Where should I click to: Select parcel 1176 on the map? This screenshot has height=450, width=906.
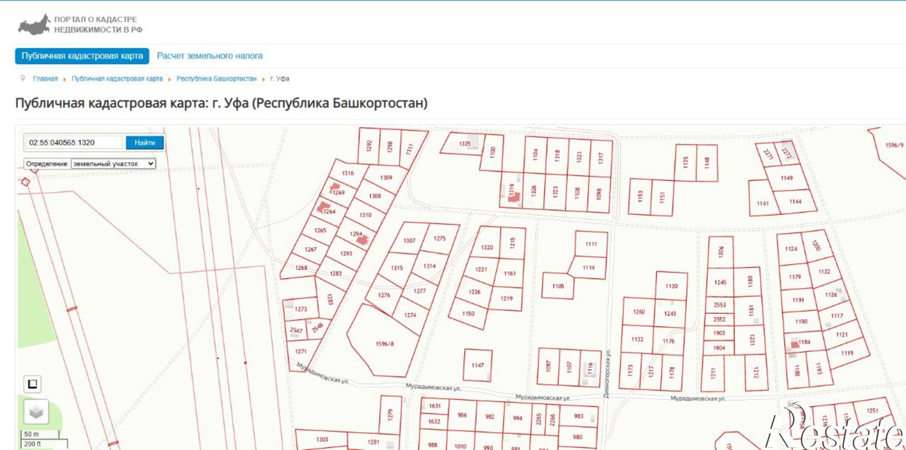669,341
